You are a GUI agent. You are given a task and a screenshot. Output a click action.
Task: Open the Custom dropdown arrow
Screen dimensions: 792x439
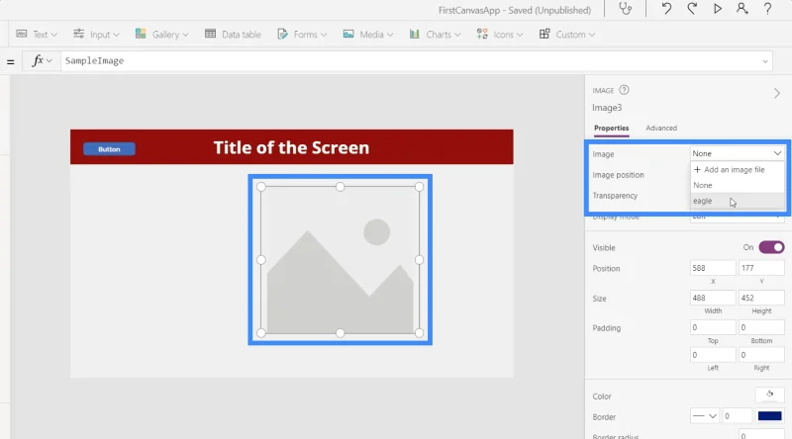point(592,35)
